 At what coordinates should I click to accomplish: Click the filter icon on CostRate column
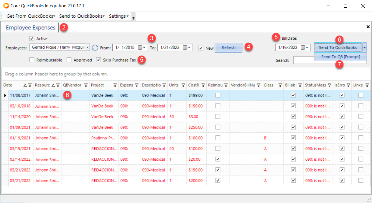point(203,85)
